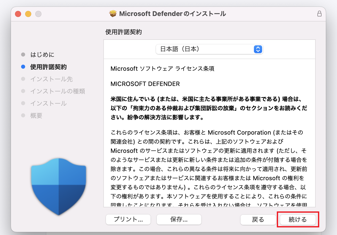Click the インストール step in sidebar
Viewport: 337px width, 235px height.
49,103
